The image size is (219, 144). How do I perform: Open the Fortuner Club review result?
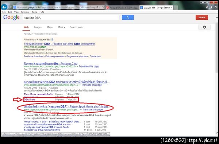[x=51, y=63]
